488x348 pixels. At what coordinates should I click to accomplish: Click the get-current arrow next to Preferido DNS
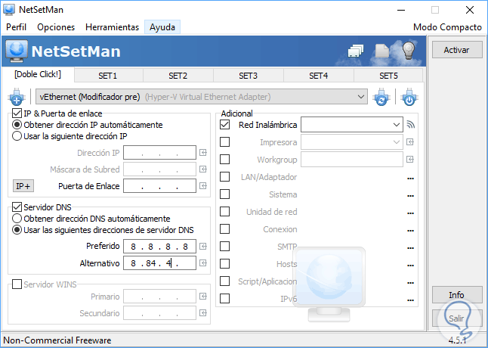(x=203, y=247)
